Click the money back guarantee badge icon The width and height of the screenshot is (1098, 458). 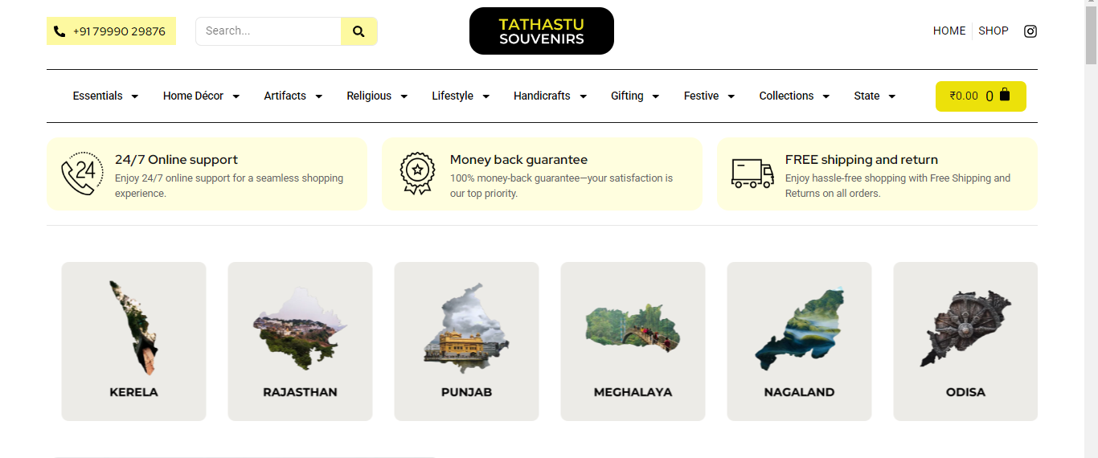tap(416, 174)
